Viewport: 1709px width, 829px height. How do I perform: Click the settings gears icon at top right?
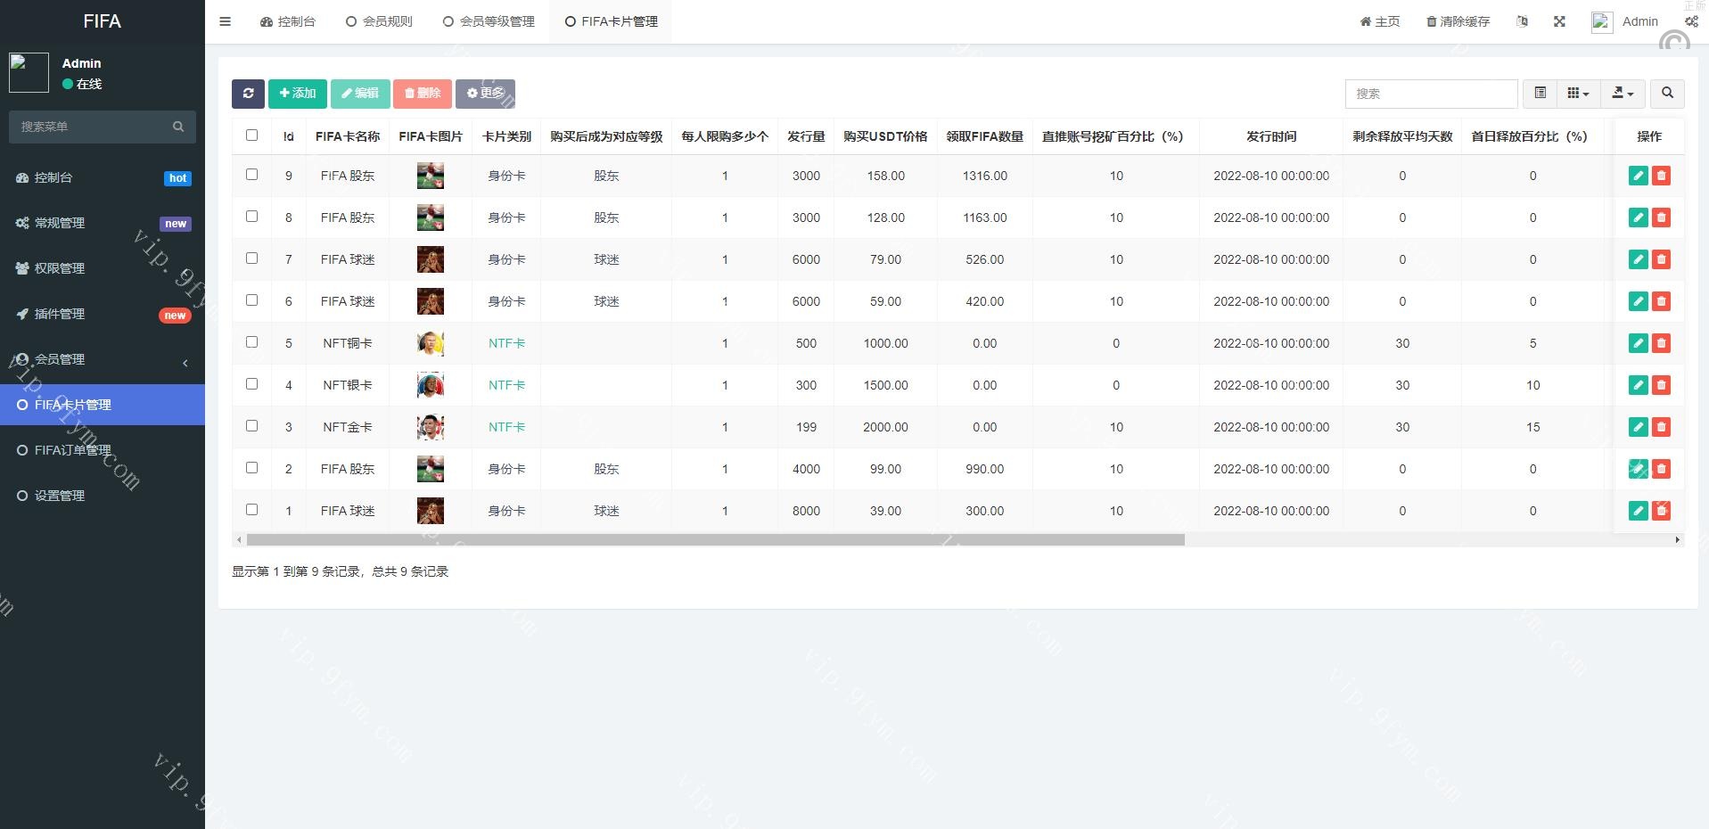pyautogui.click(x=1691, y=21)
